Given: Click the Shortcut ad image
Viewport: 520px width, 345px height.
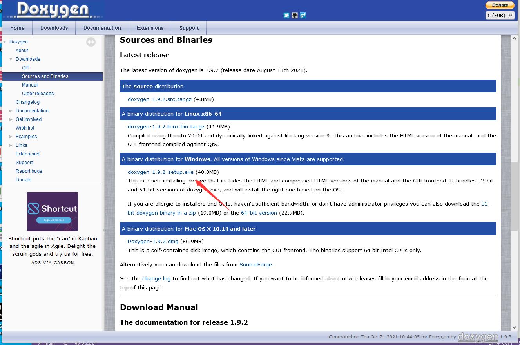Looking at the screenshot, I should 53,212.
